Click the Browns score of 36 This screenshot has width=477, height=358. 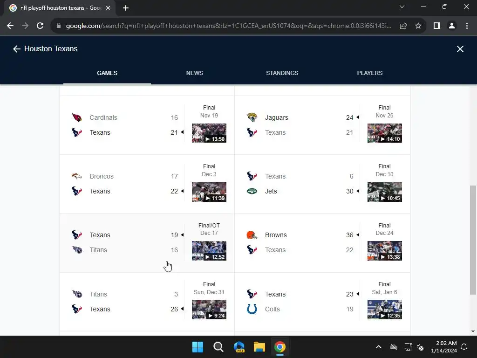click(349, 235)
